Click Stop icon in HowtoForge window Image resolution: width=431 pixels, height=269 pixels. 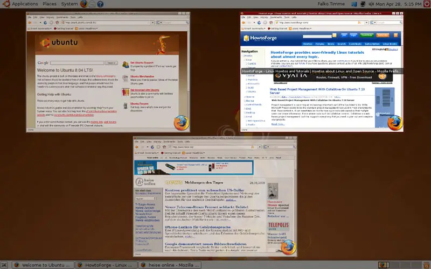265,23
